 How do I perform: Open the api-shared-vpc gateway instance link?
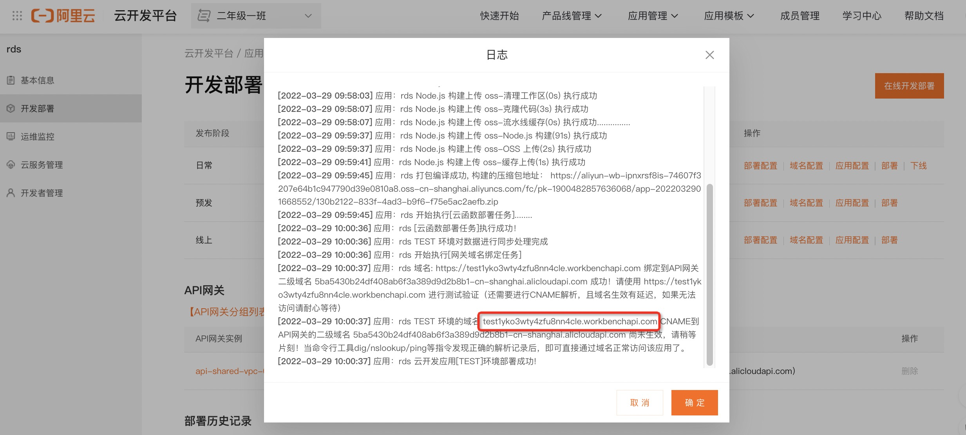(230, 371)
